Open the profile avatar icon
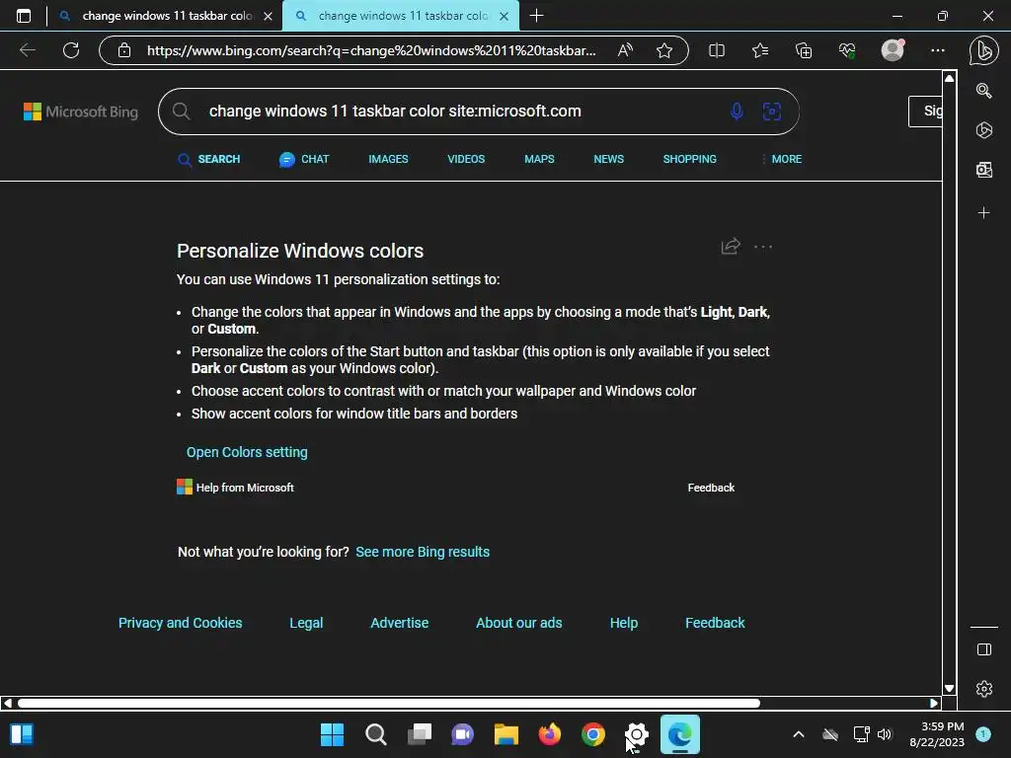The height and width of the screenshot is (758, 1011). (893, 49)
